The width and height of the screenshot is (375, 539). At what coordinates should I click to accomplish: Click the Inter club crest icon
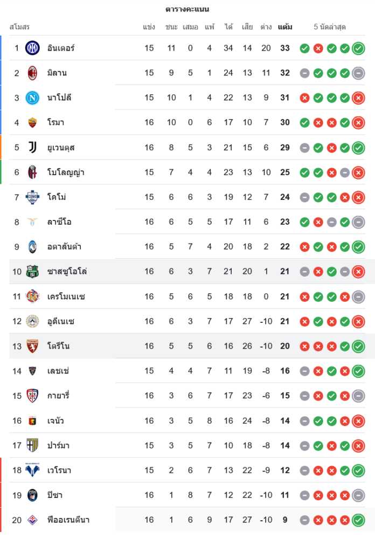point(33,48)
